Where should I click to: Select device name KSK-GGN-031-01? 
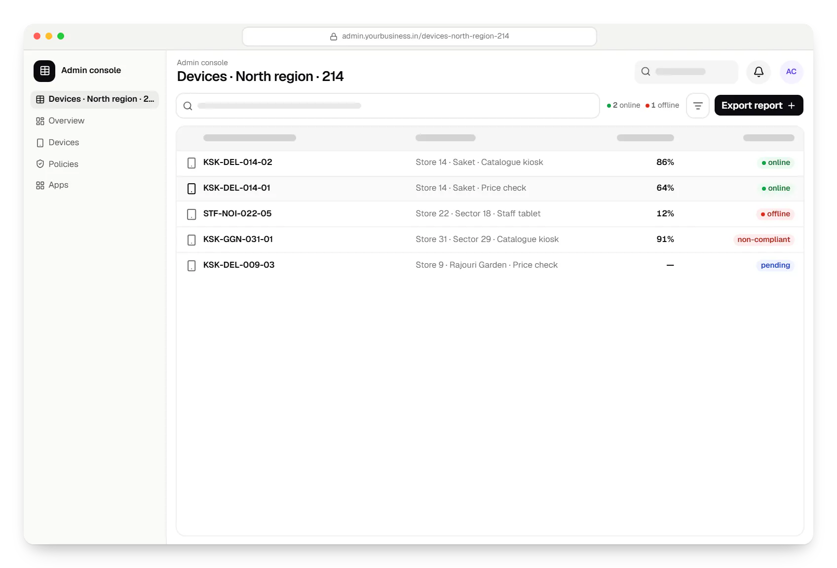tap(238, 240)
